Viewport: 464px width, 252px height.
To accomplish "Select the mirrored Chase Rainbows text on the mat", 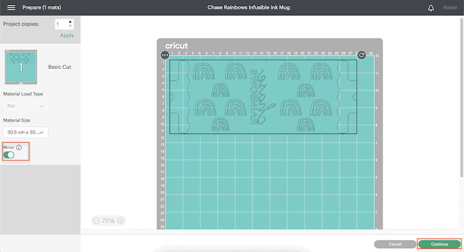I will click(x=262, y=97).
